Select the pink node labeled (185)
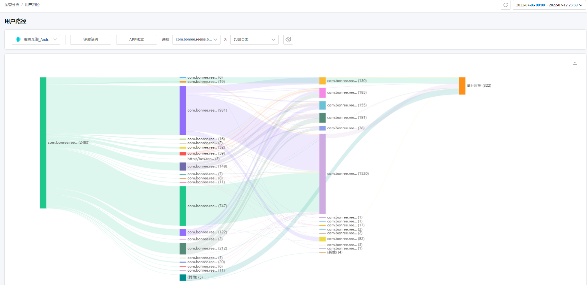587x285 pixels. [x=322, y=93]
